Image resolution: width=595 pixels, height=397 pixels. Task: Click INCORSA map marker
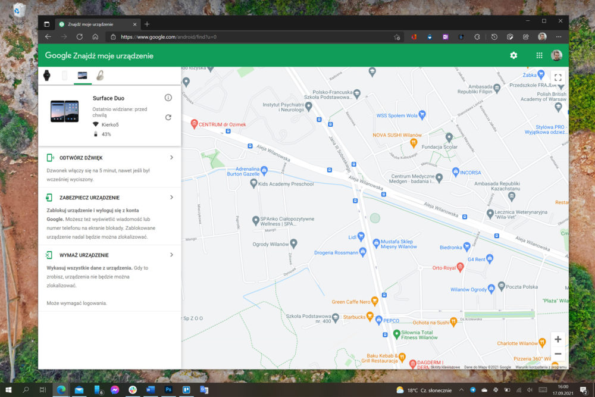[x=456, y=172]
